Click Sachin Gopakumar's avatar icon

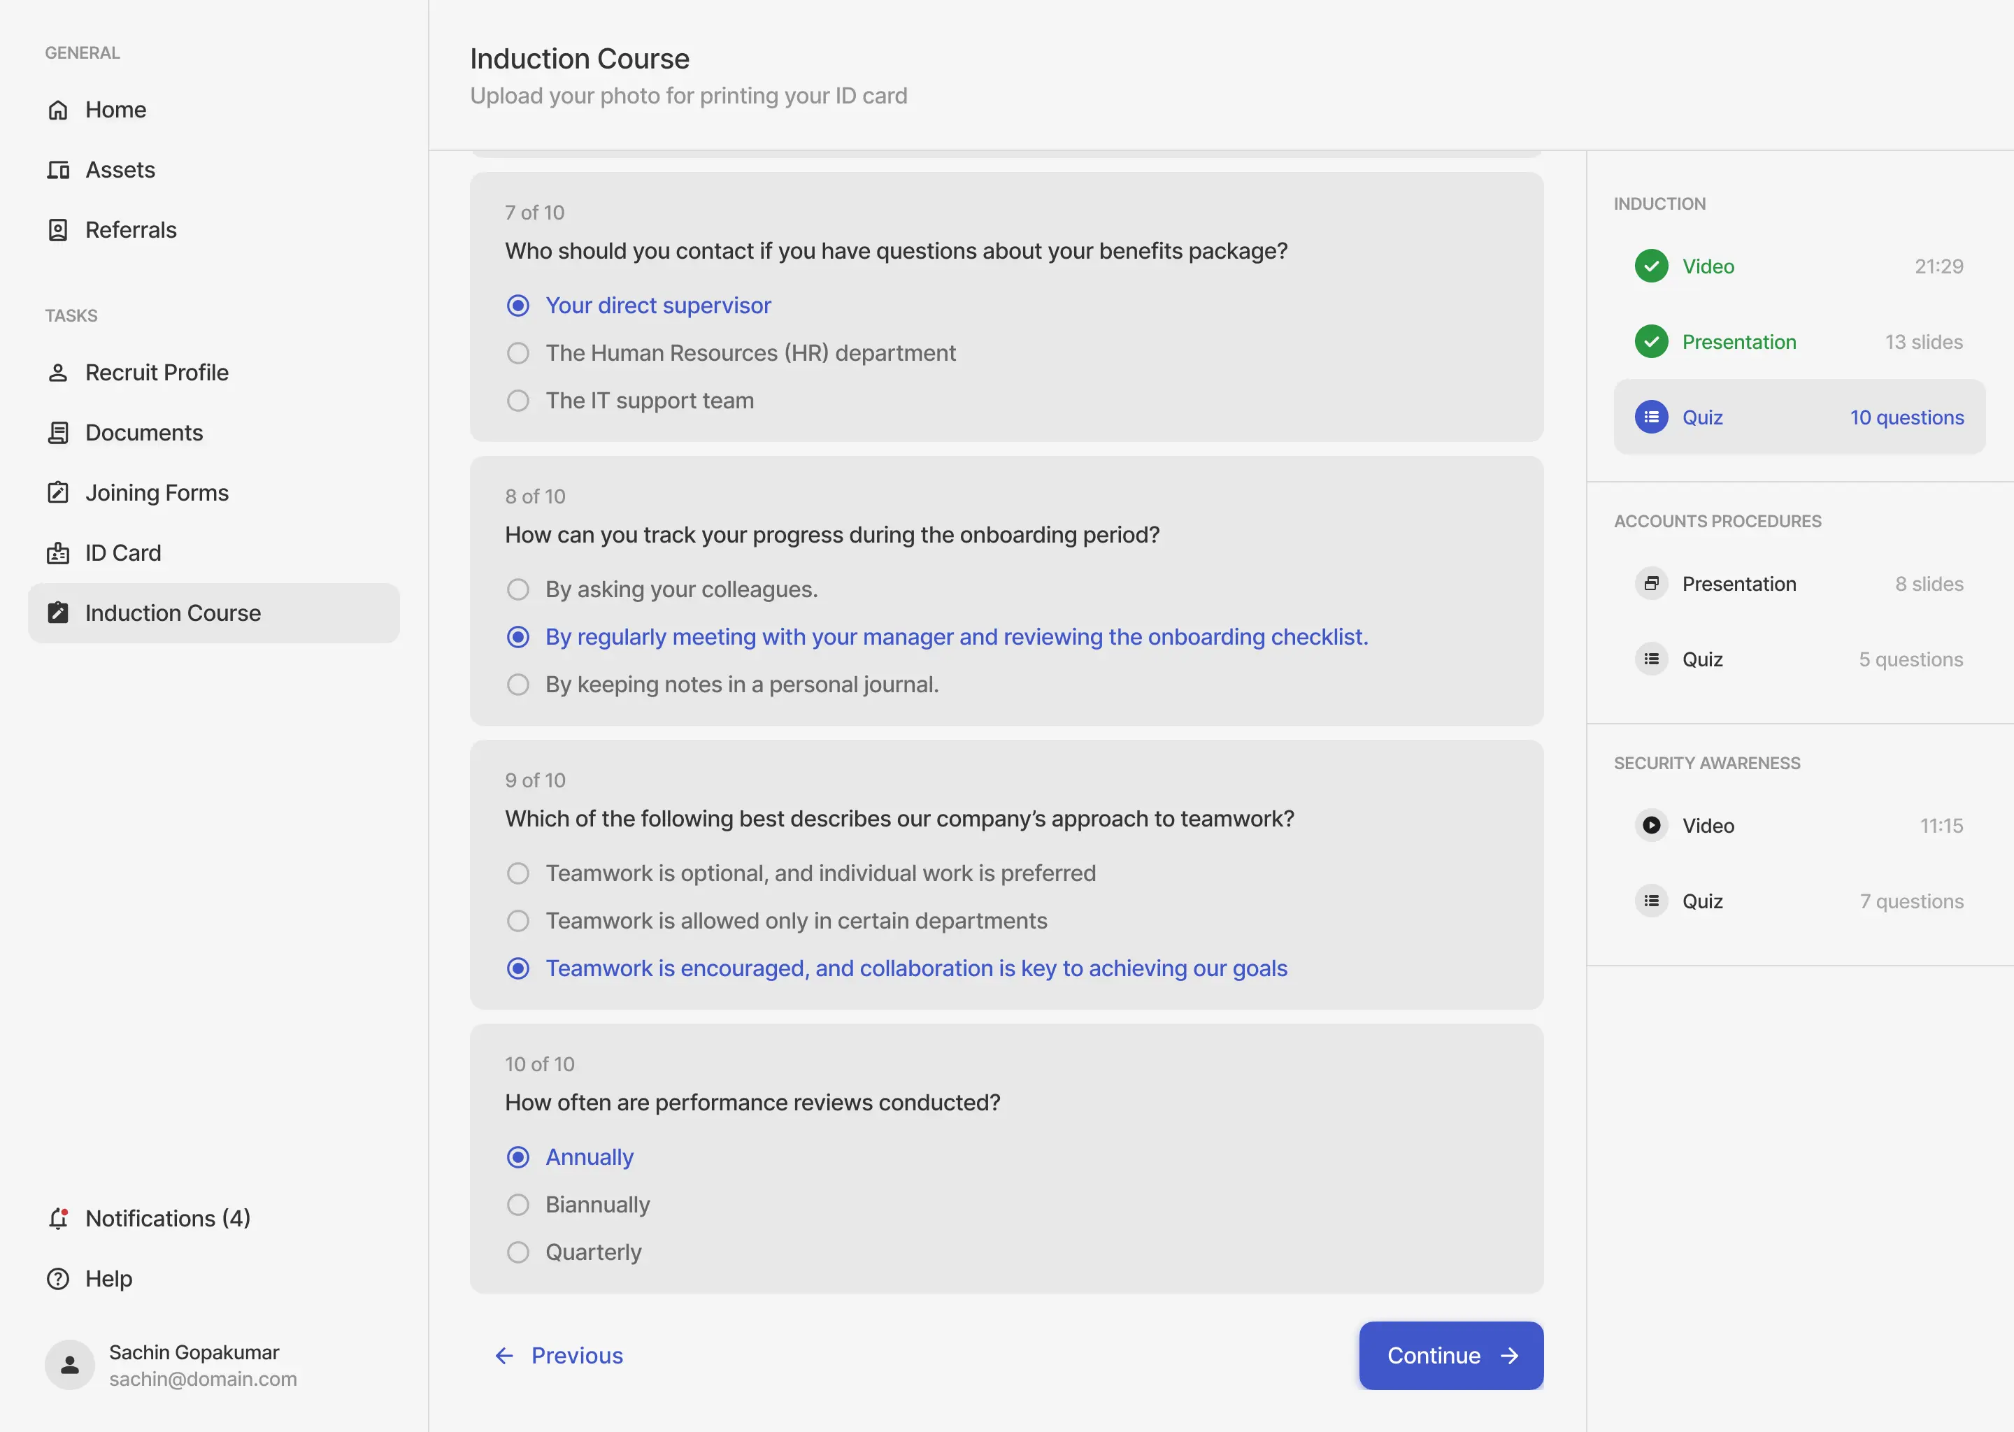(70, 1365)
